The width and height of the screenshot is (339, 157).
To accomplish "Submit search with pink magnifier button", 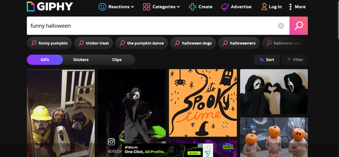I will (299, 26).
